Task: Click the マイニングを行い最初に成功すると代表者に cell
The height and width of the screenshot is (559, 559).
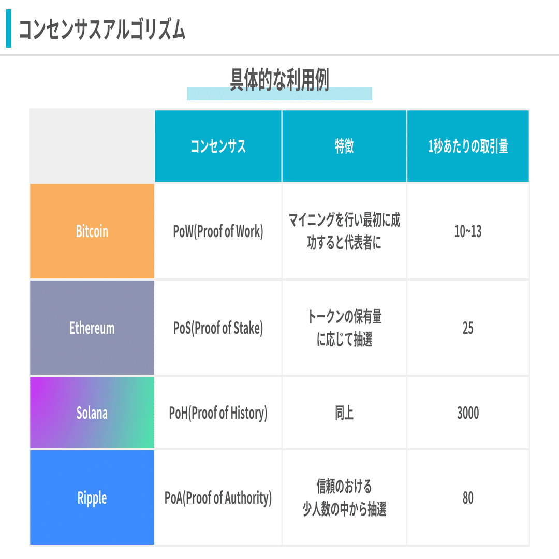Action: click(344, 231)
